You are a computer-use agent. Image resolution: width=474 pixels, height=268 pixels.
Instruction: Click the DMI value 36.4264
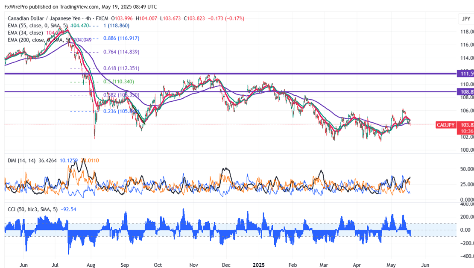pos(47,161)
